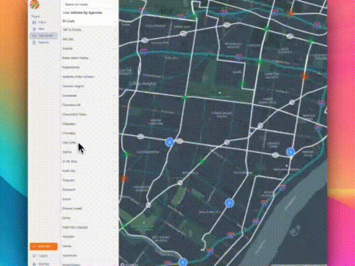Click the orange marker near the map's left edge
355x266 pixels.
click(x=124, y=179)
